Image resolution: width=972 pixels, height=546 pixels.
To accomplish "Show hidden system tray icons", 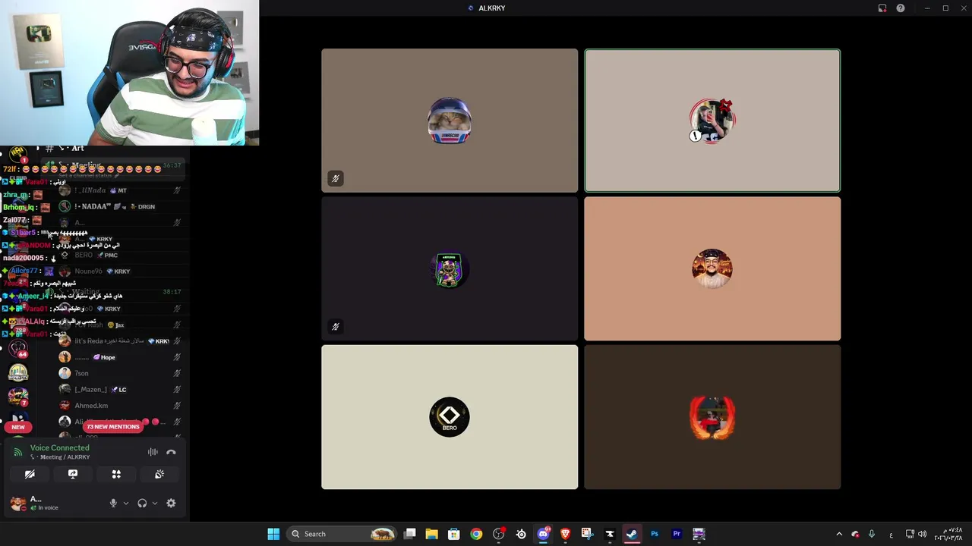I will [839, 534].
